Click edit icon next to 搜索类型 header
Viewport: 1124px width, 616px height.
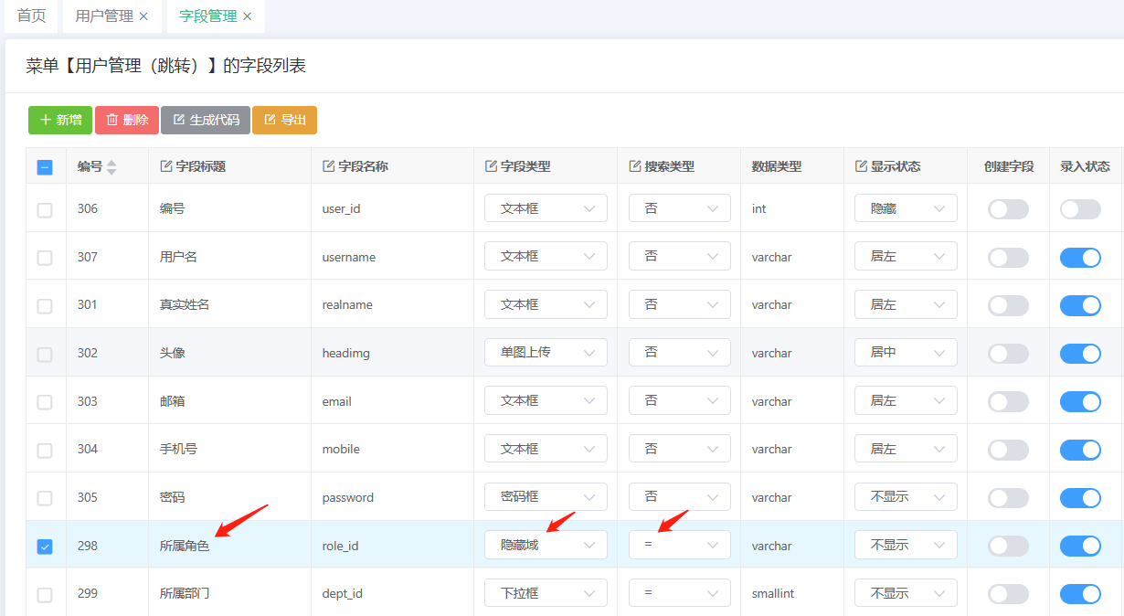(635, 166)
